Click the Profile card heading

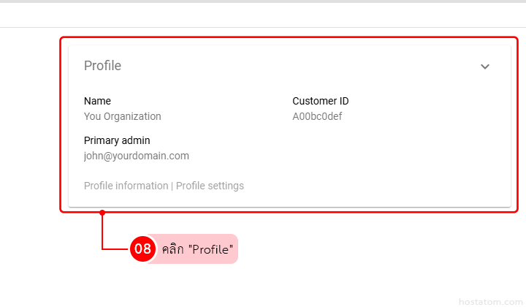click(102, 66)
